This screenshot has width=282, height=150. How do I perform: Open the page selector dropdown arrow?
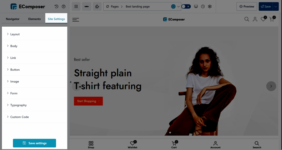[178, 7]
